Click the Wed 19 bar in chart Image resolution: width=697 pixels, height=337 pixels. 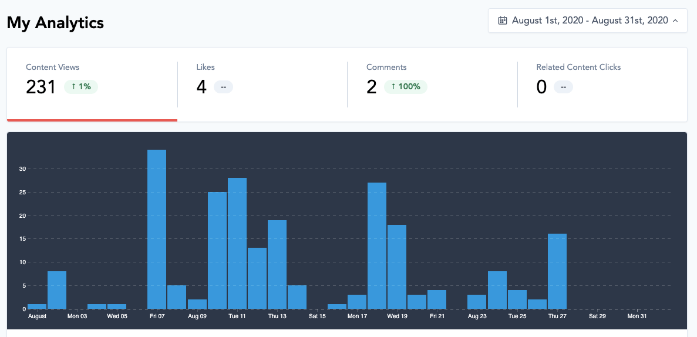[397, 267]
